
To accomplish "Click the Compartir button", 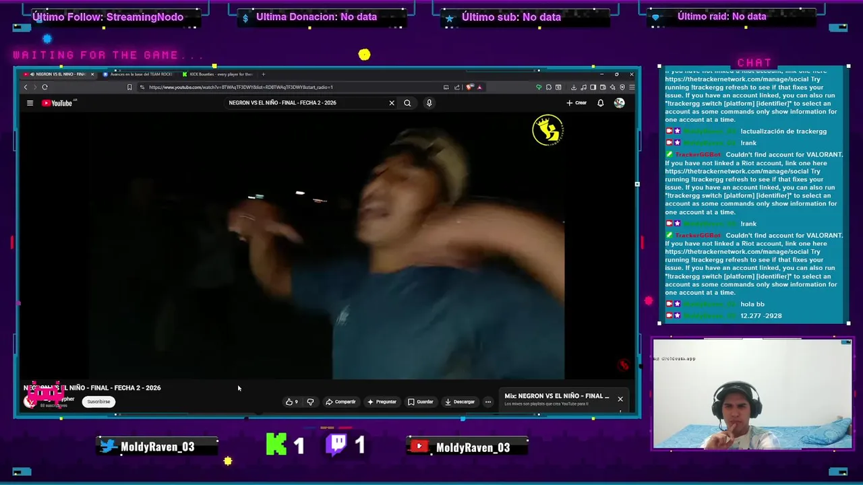I will coord(340,402).
